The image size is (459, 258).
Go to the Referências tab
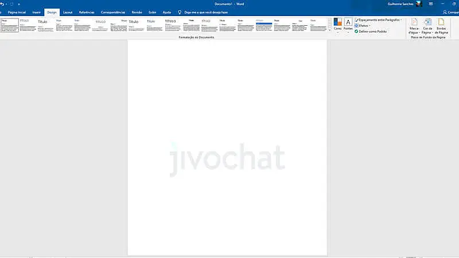[x=87, y=11]
